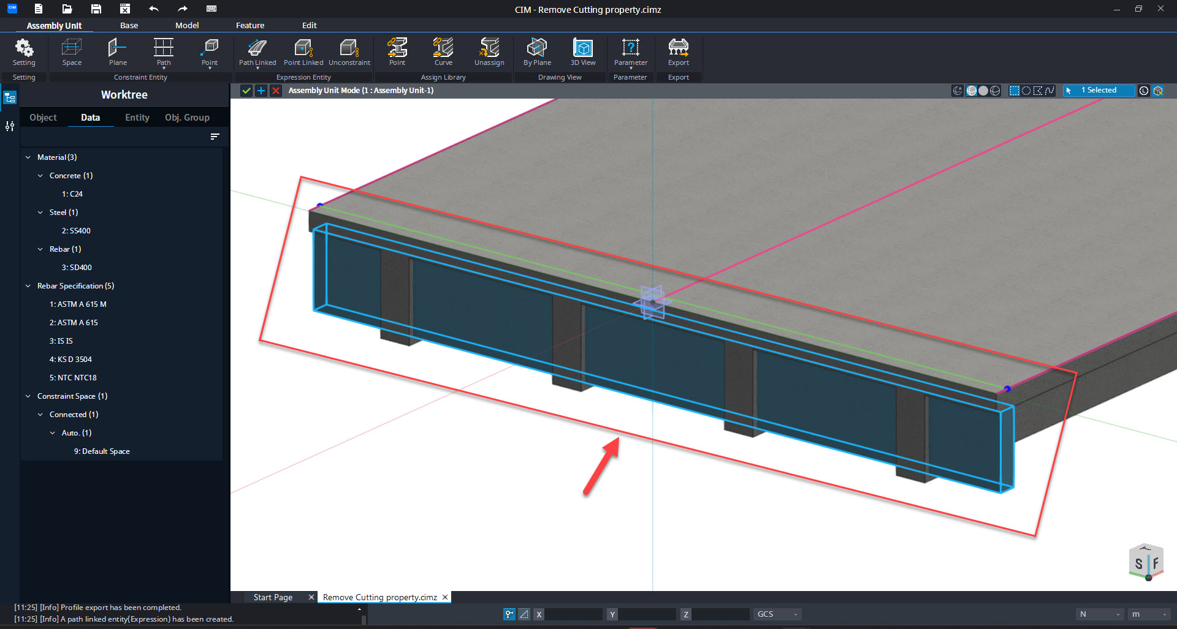Click the Unassign library tool
1177x629 pixels.
point(489,52)
